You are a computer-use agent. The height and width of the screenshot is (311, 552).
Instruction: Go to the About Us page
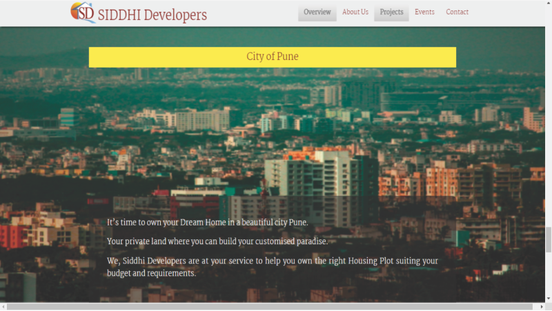click(355, 12)
